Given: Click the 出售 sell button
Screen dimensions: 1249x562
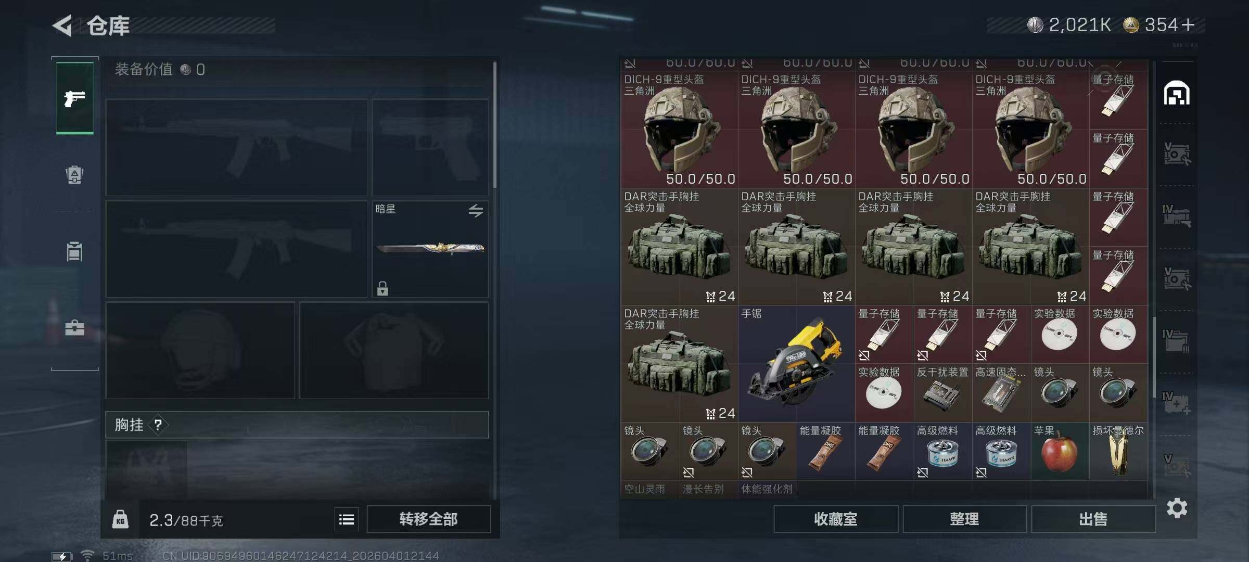Looking at the screenshot, I should coord(1093,519).
